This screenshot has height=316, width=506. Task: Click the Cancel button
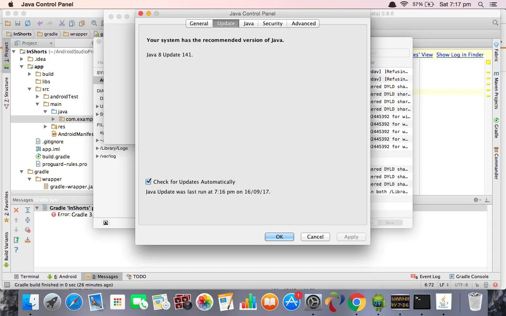(315, 237)
